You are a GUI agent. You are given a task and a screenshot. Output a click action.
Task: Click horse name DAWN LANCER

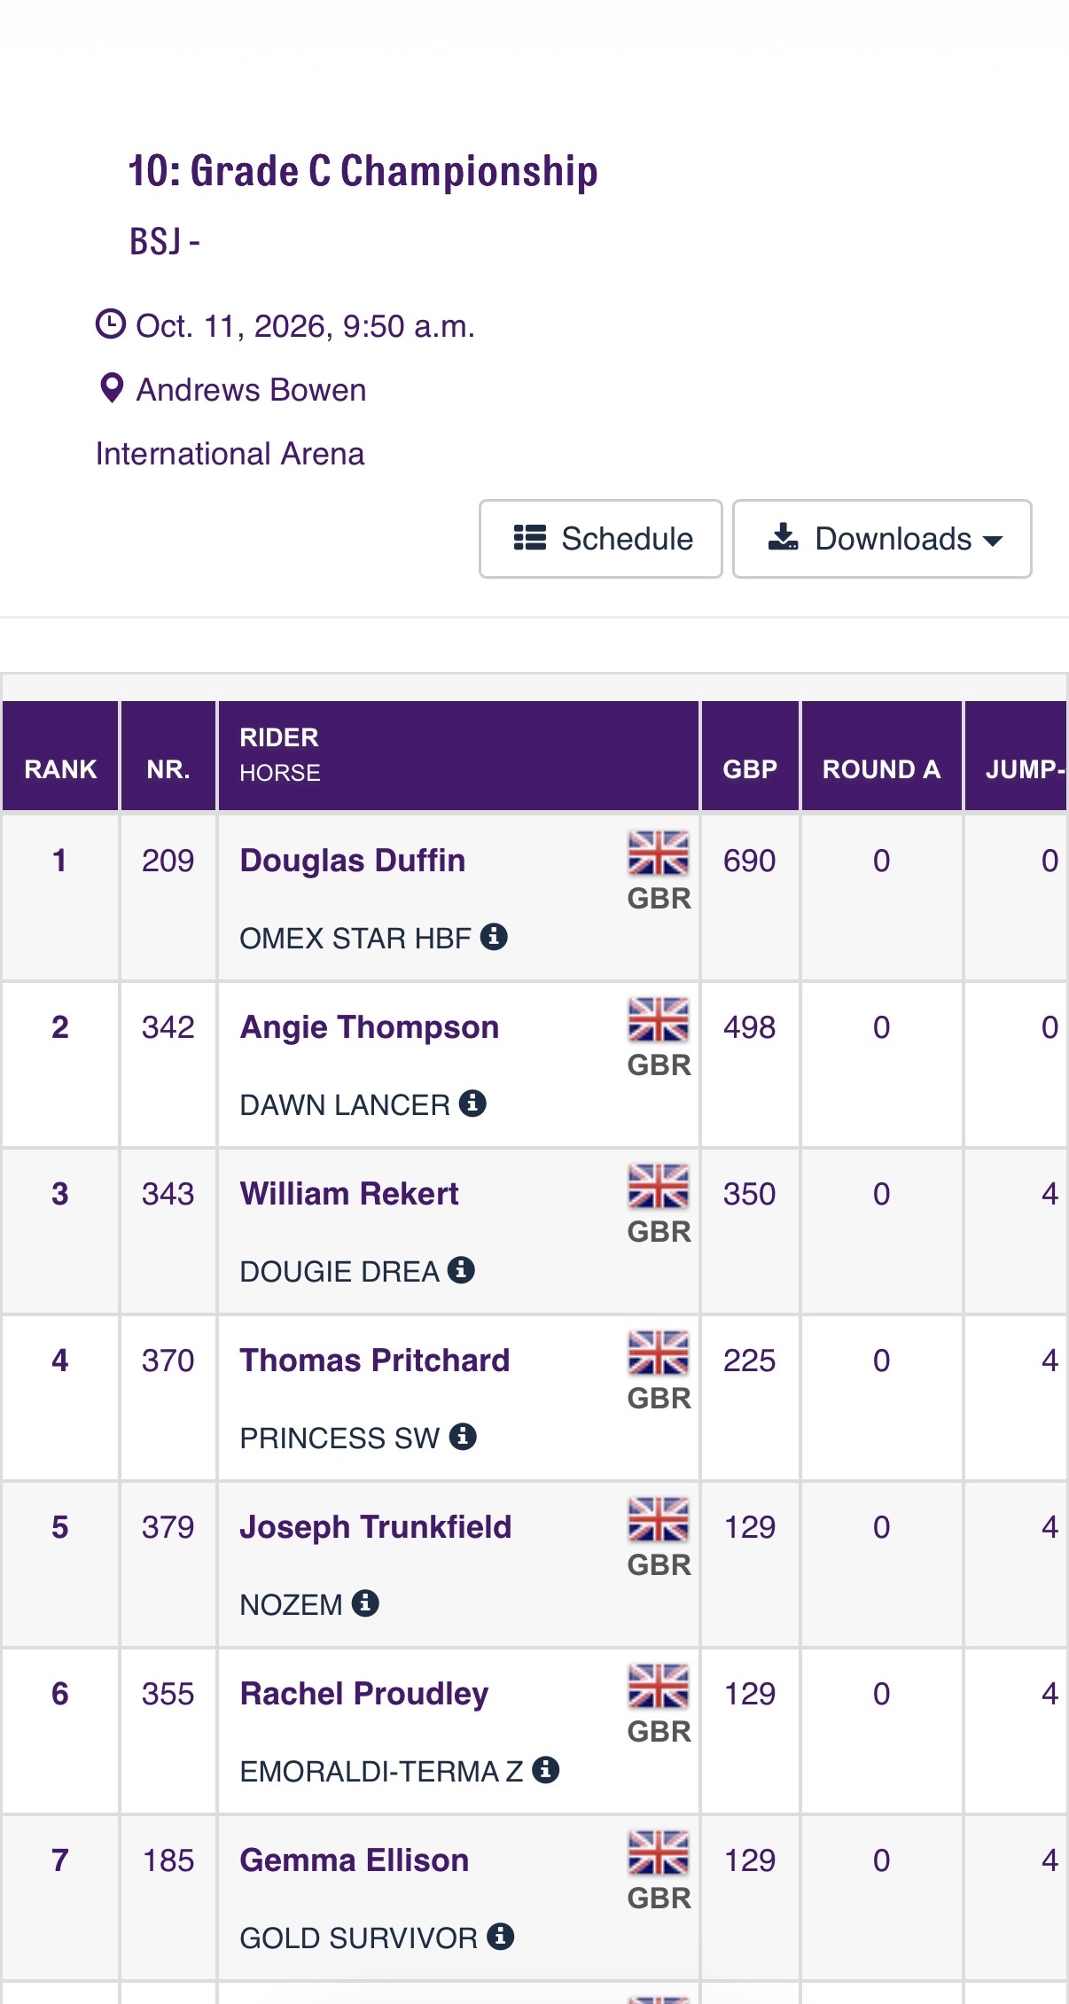click(x=345, y=1104)
